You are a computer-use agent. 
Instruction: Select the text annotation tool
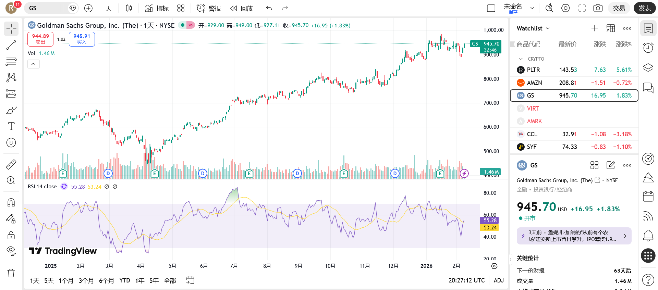(x=11, y=126)
